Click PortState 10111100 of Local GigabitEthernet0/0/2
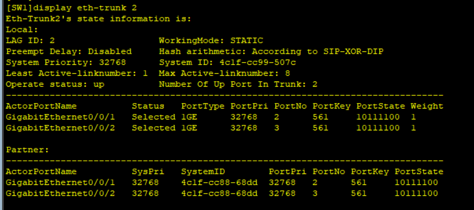This screenshot has width=474, height=210. (x=378, y=128)
